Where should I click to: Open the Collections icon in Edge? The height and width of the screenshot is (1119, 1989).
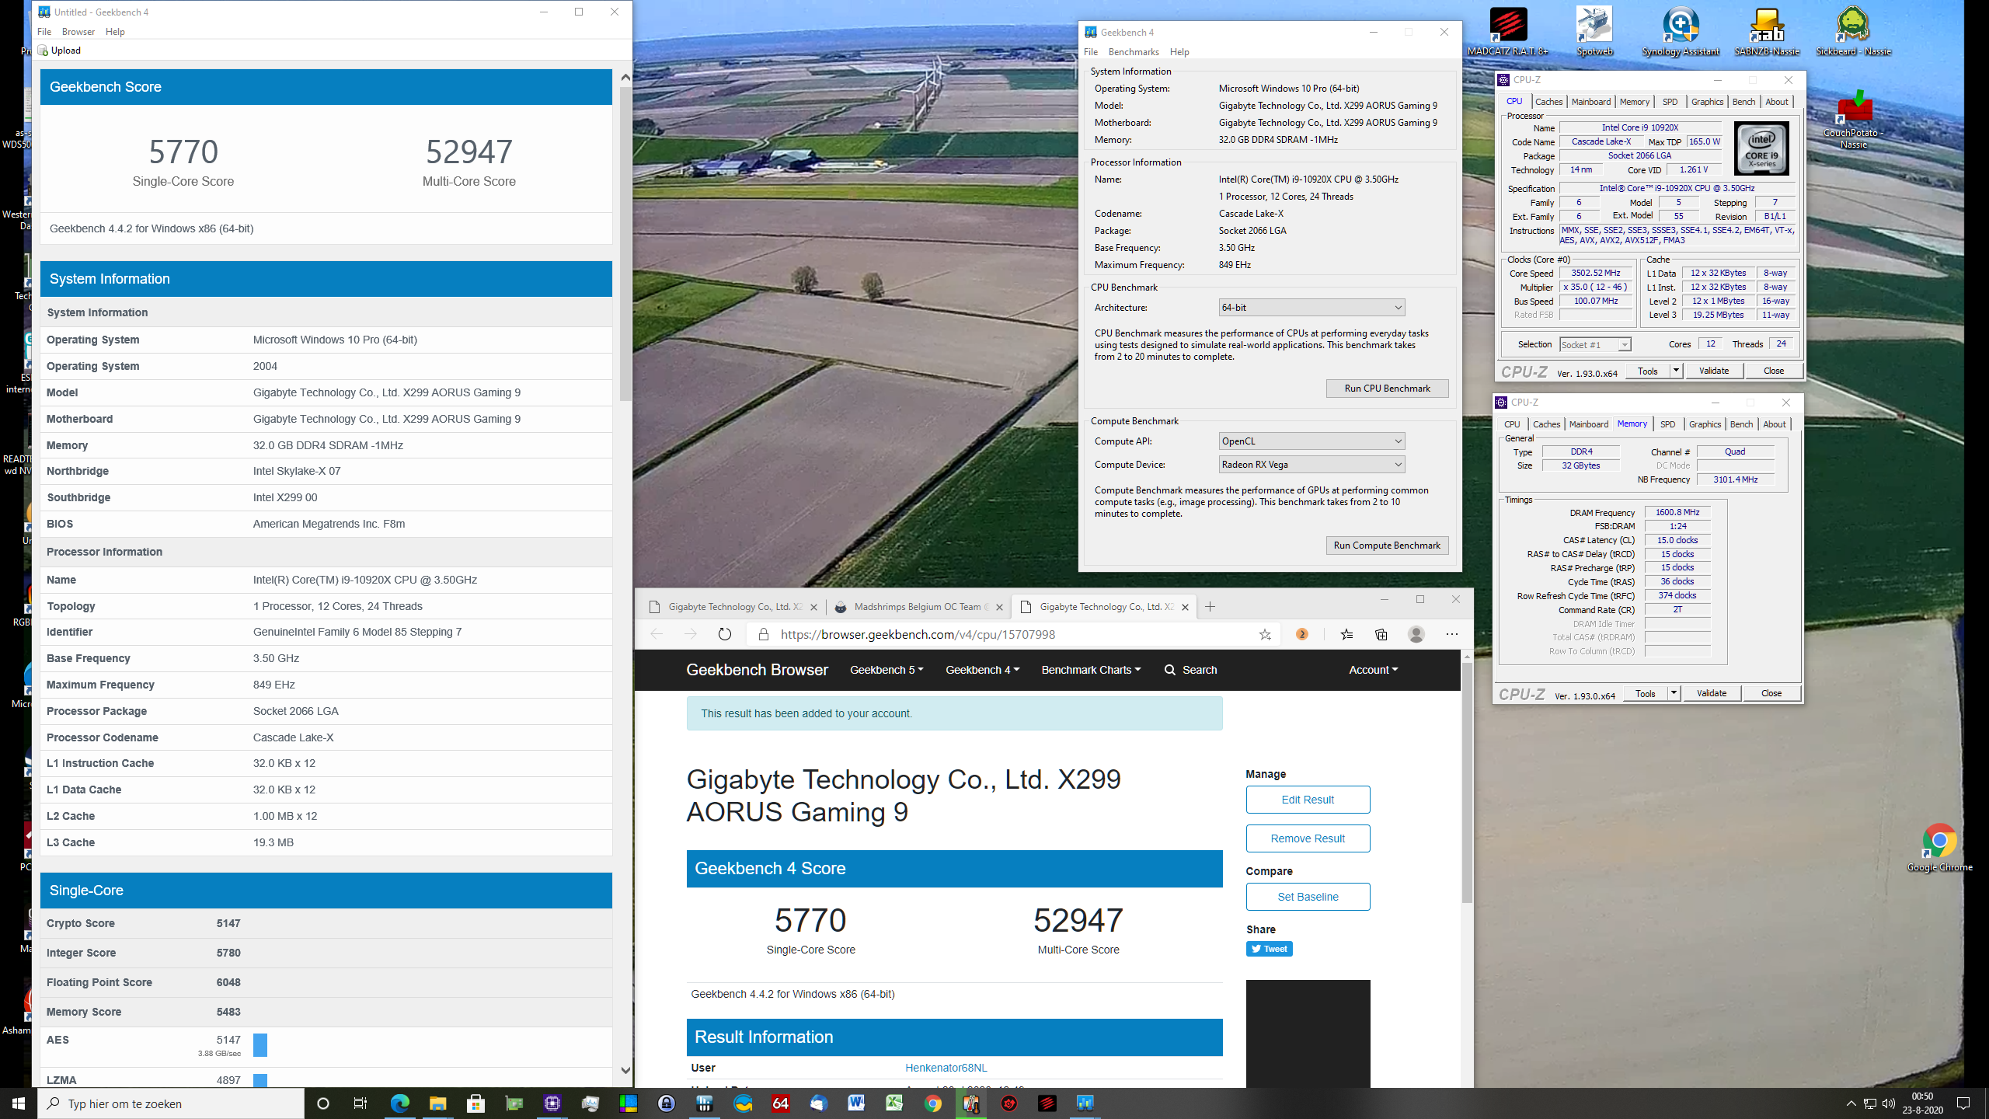coord(1381,634)
